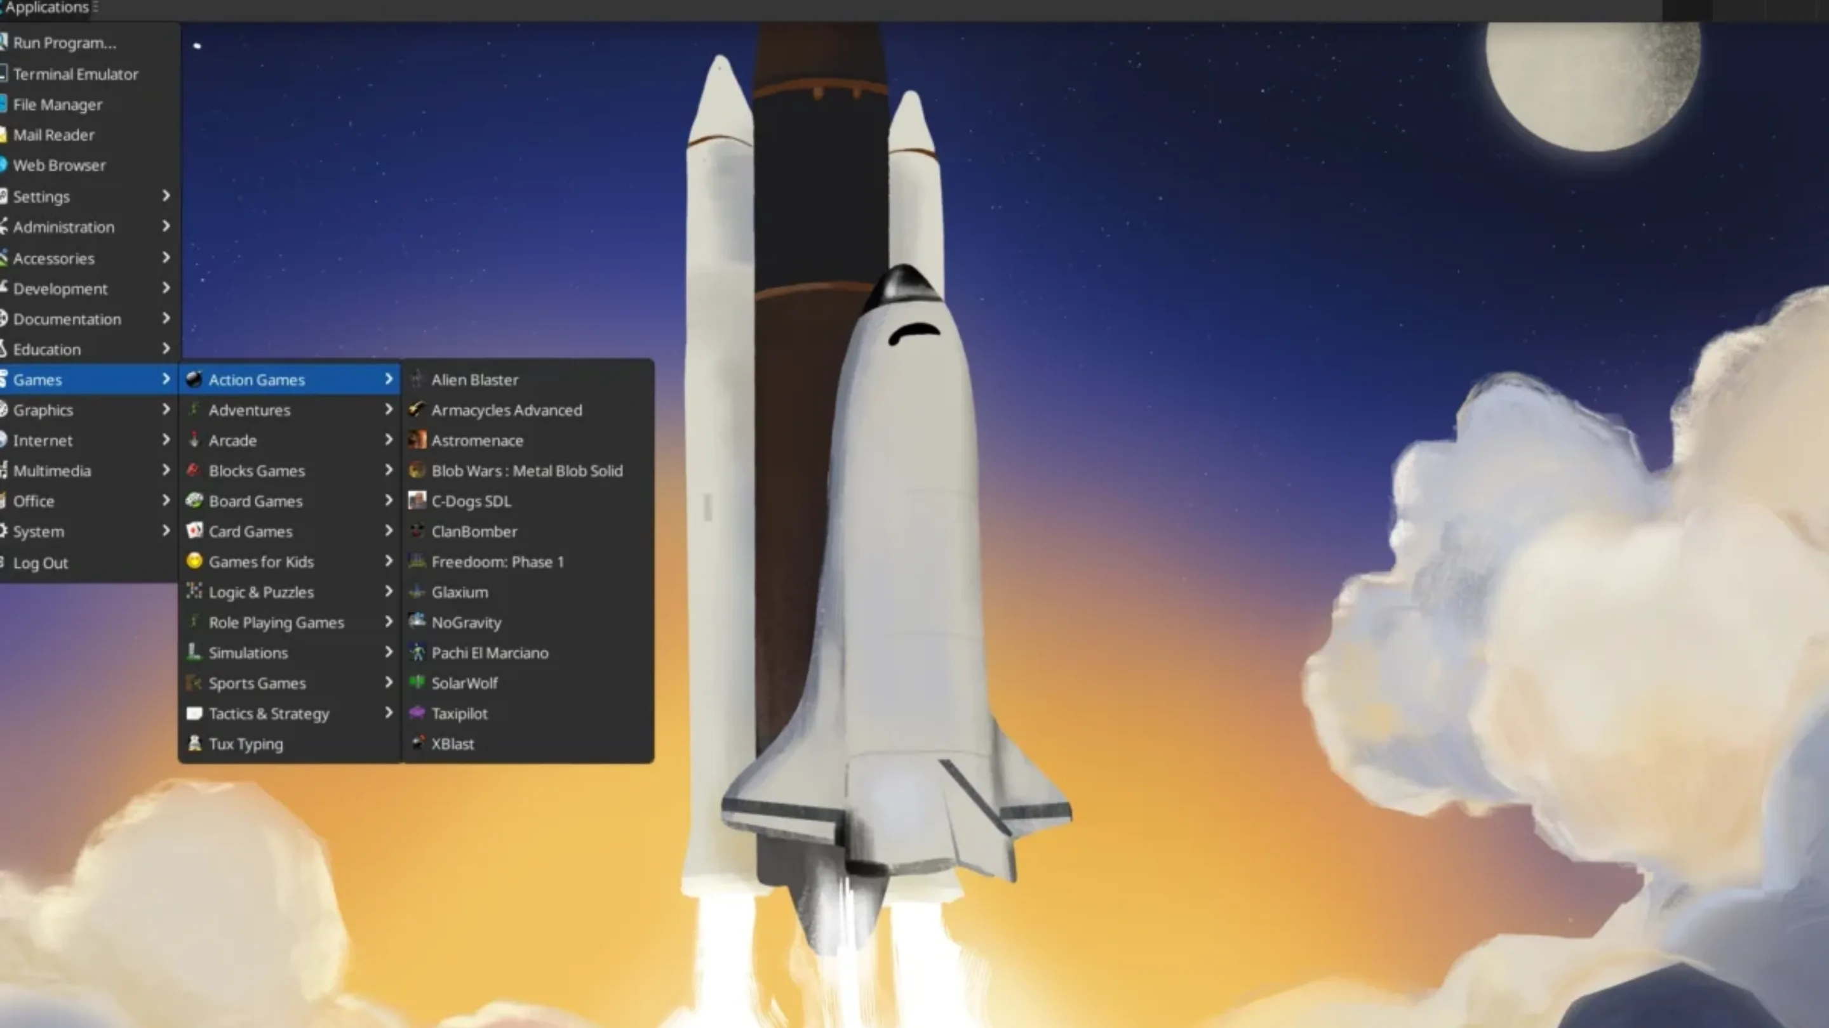This screenshot has height=1028, width=1829.
Task: Click the Tux Typing penguin icon
Action: tap(194, 744)
